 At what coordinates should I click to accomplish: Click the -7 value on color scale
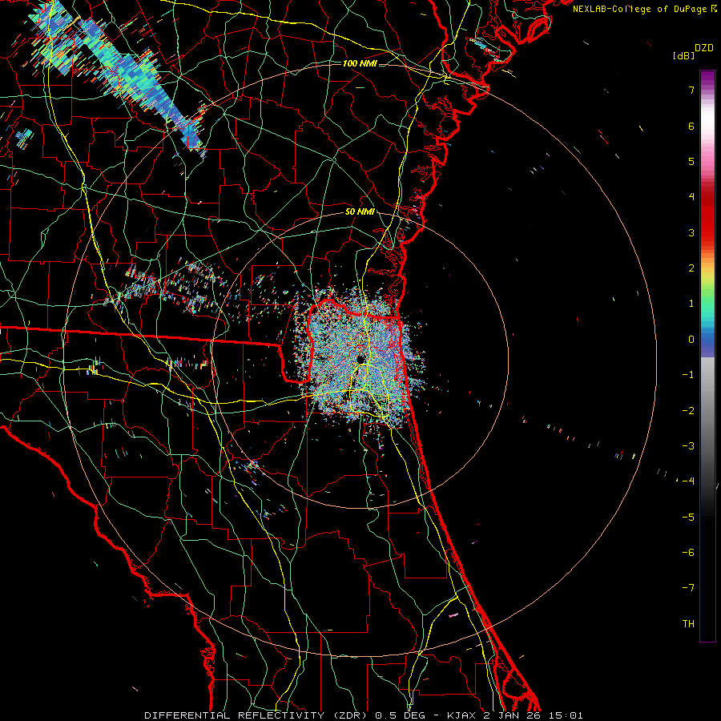pyautogui.click(x=688, y=588)
